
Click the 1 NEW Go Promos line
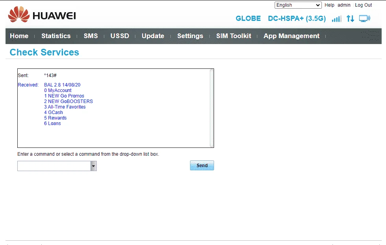[64, 96]
